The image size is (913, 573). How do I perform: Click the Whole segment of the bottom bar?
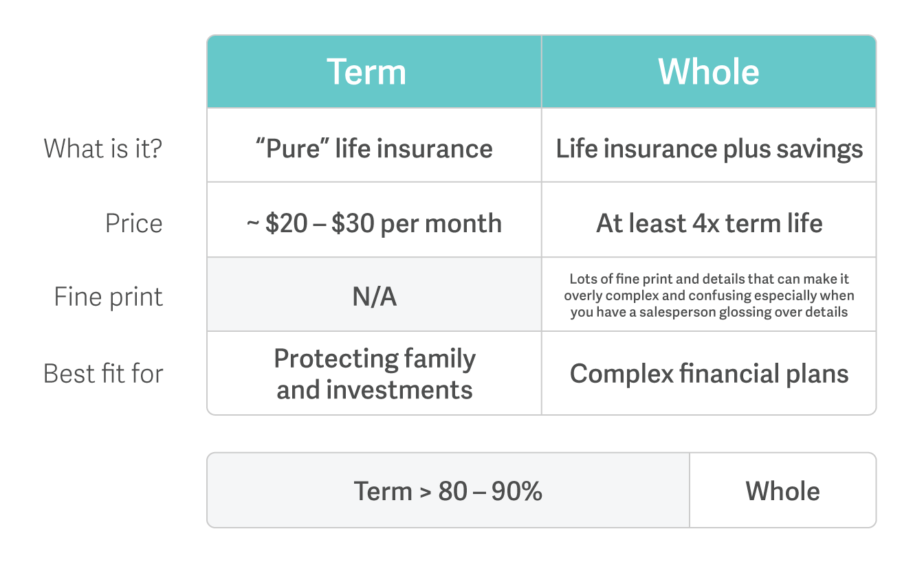(782, 491)
